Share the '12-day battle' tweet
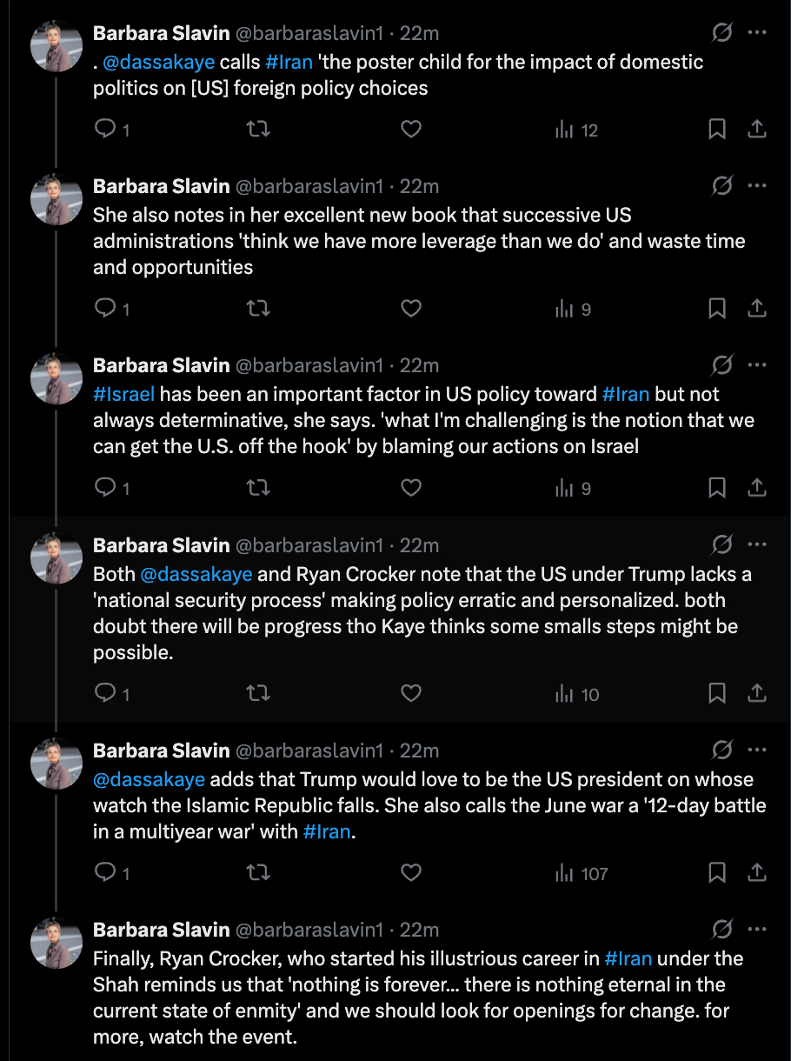 coord(757,872)
